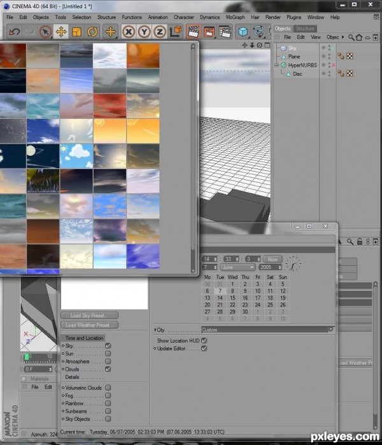Image resolution: width=382 pixels, height=445 pixels.
Task: Toggle the Y axis lock
Action: tap(145, 32)
